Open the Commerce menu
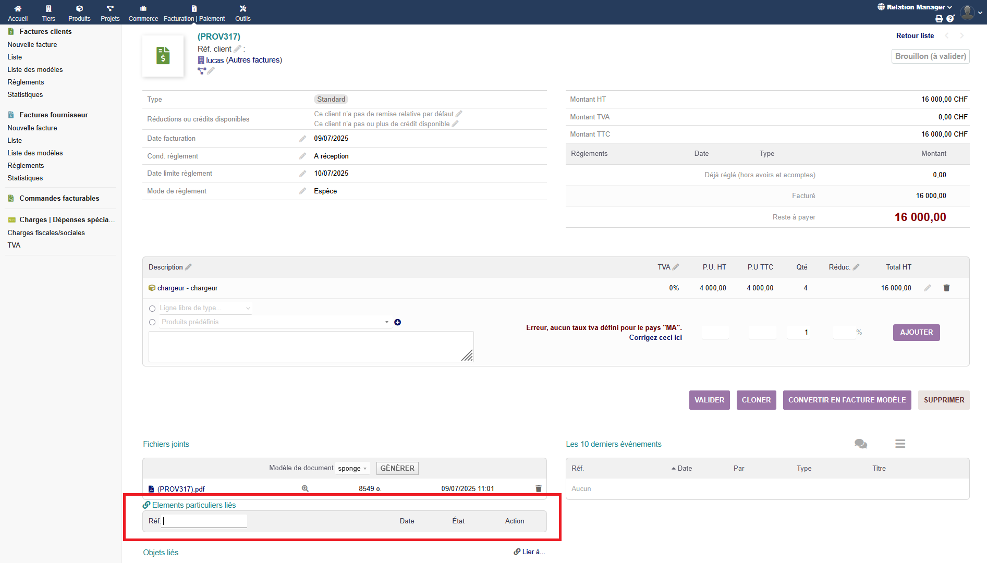This screenshot has width=987, height=563. coord(143,13)
